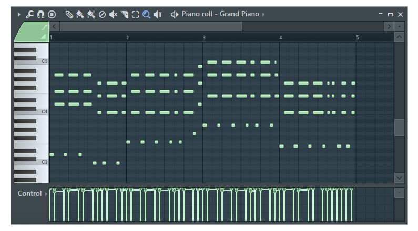Image resolution: width=418 pixels, height=231 pixels.
Task: Activate the Mute tool speaker icon
Action: click(x=113, y=14)
